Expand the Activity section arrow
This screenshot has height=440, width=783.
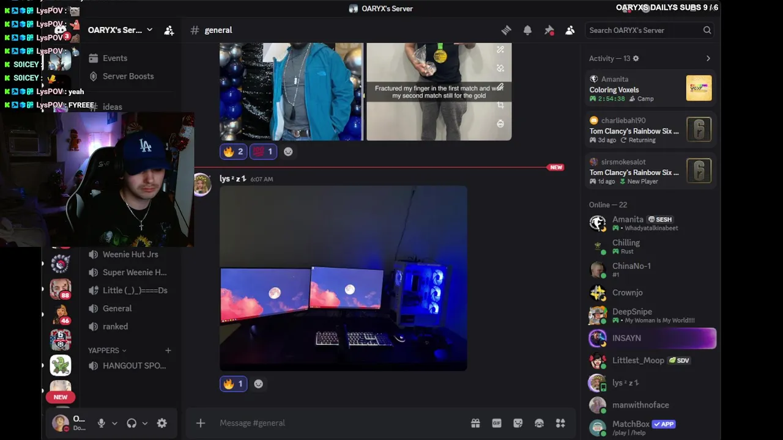(708, 58)
